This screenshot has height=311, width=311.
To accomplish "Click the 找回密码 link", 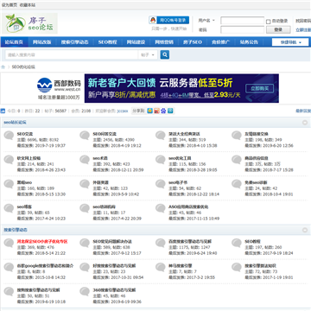I will [x=303, y=21].
